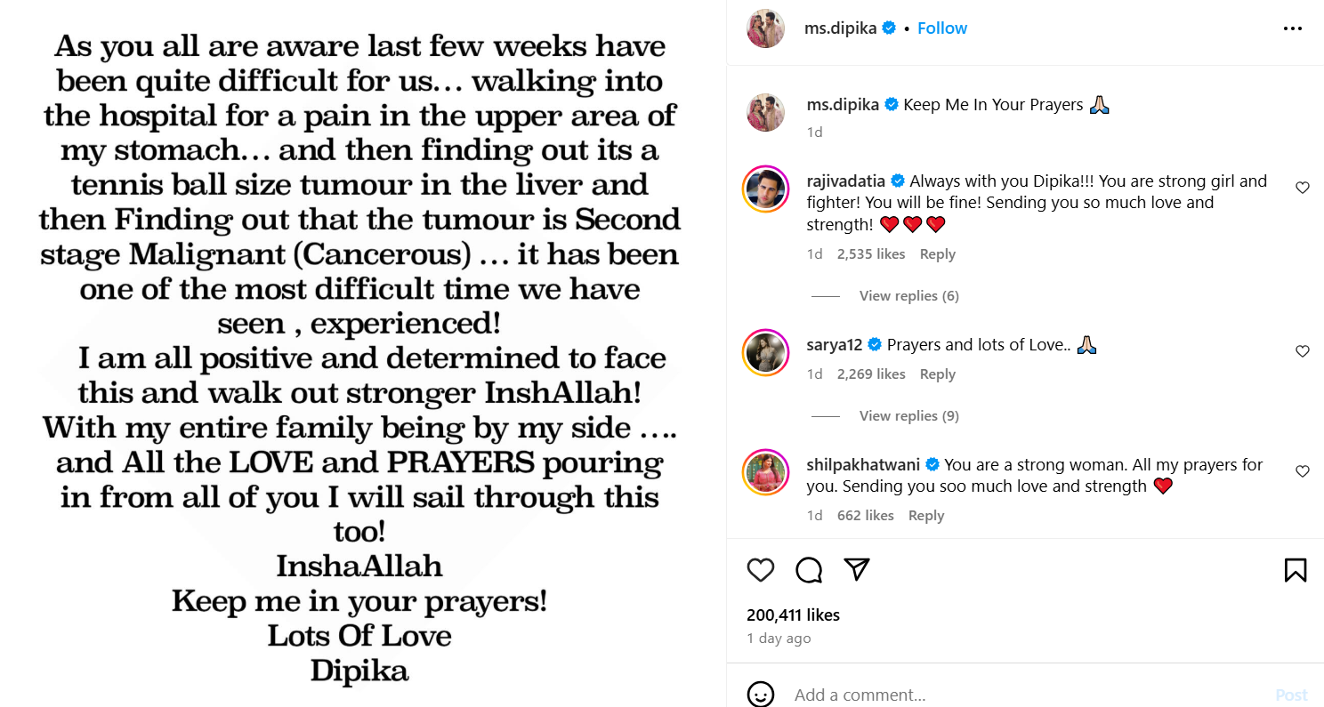Image resolution: width=1324 pixels, height=707 pixels.
Task: Like sarya12's comment
Action: (x=1303, y=351)
